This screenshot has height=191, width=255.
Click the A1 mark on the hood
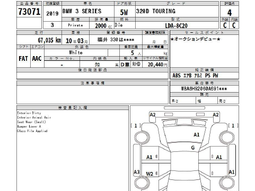(x=197, y=135)
